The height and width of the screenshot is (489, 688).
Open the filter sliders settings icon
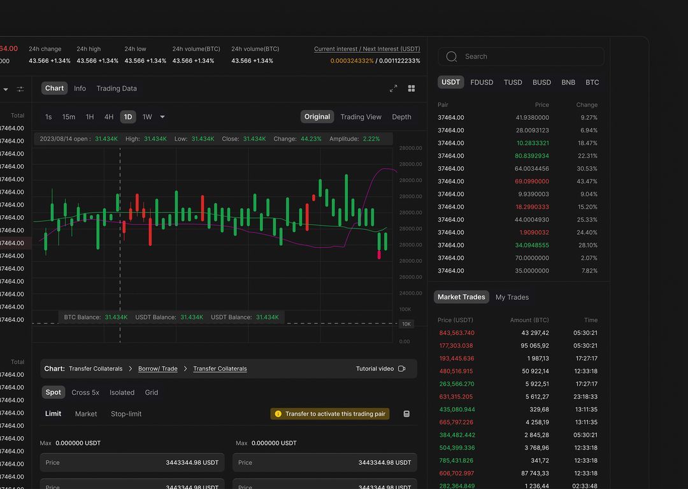pos(20,89)
